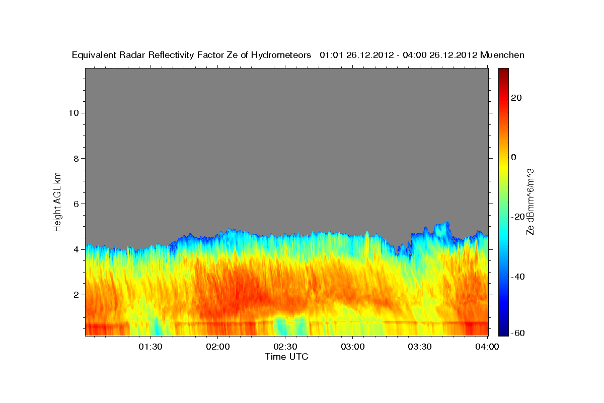This screenshot has height=403, width=604.
Task: Click the '10' height tick label
Action: [x=73, y=113]
